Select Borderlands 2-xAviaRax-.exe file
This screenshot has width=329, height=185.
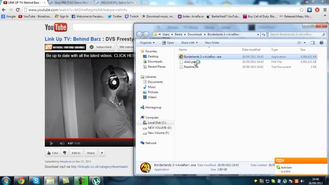pyautogui.click(x=248, y=57)
